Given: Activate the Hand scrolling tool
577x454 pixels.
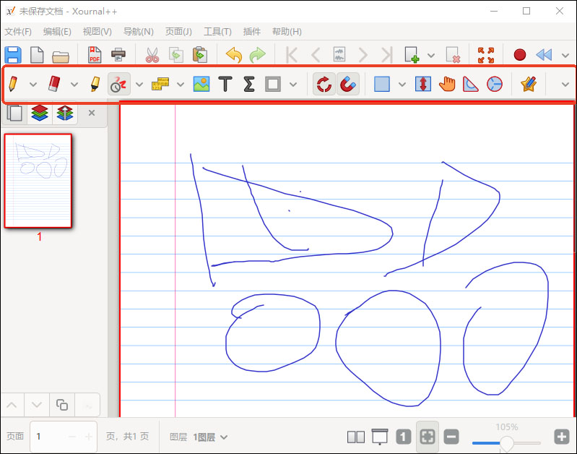Looking at the screenshot, I should coord(447,84).
